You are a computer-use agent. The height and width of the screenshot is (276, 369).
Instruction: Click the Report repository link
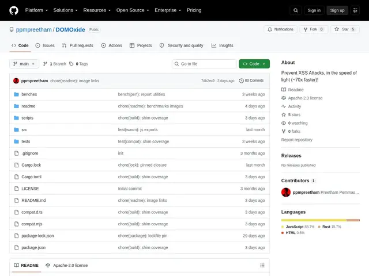[297, 140]
